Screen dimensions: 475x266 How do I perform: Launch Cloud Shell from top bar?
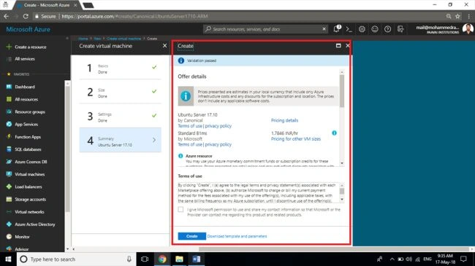click(349, 29)
